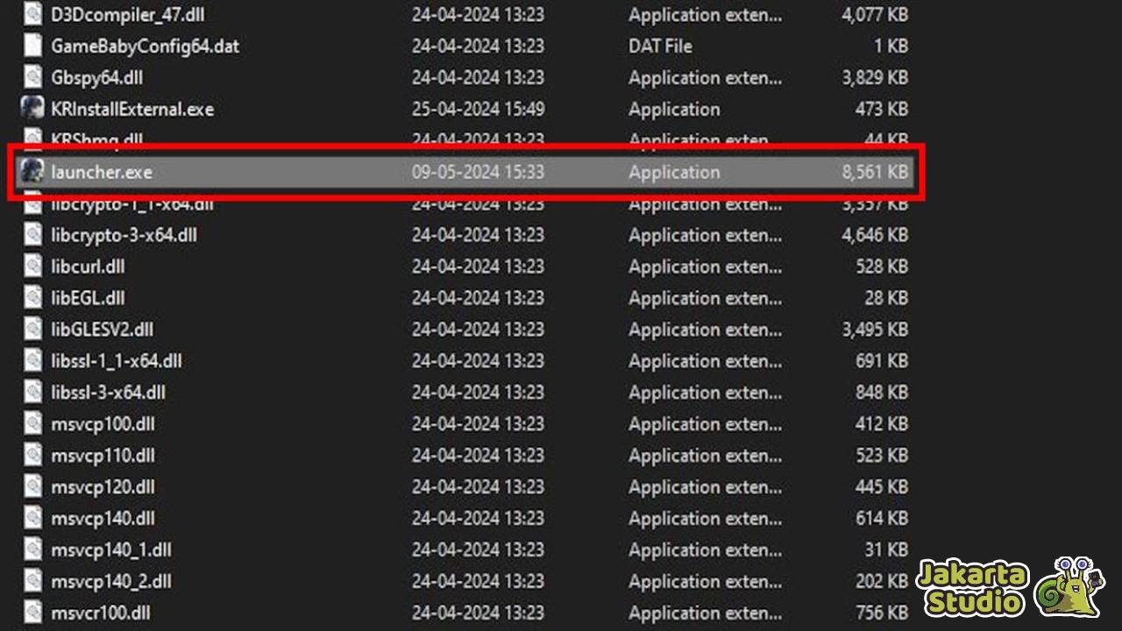
Task: Click the msvcp110.dll file icon
Action: [32, 456]
